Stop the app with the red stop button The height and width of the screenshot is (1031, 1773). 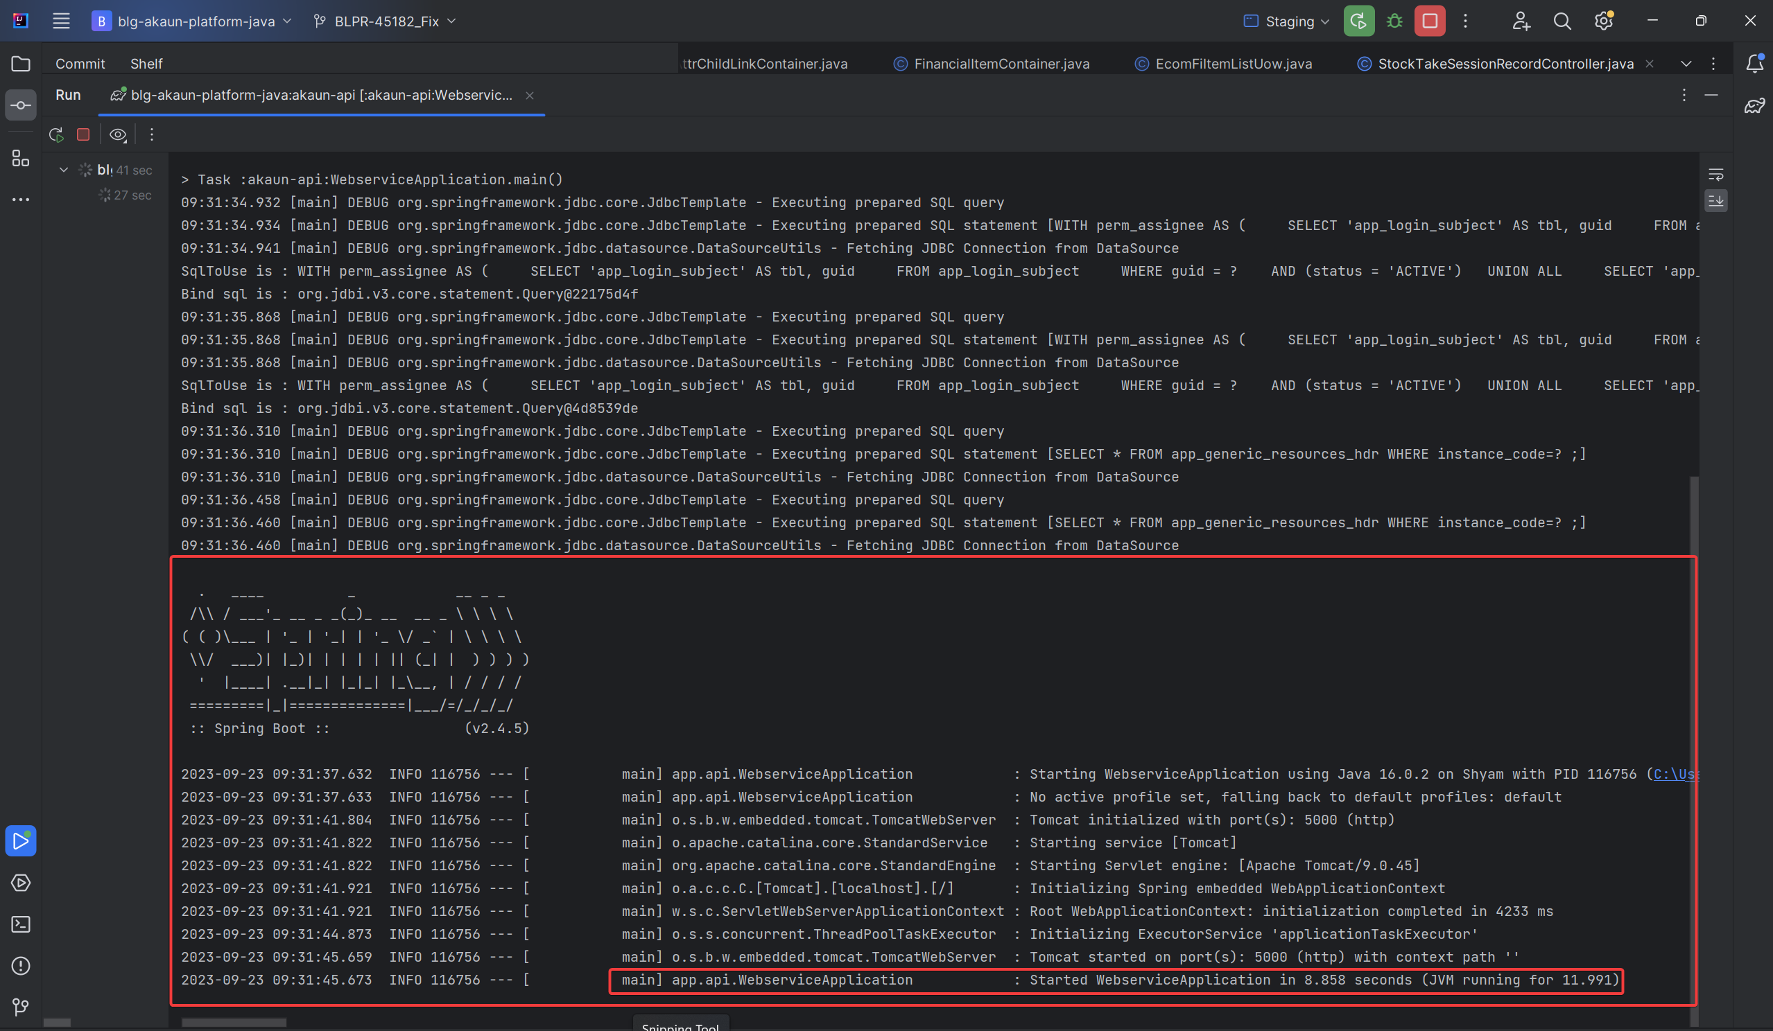pos(1429,21)
